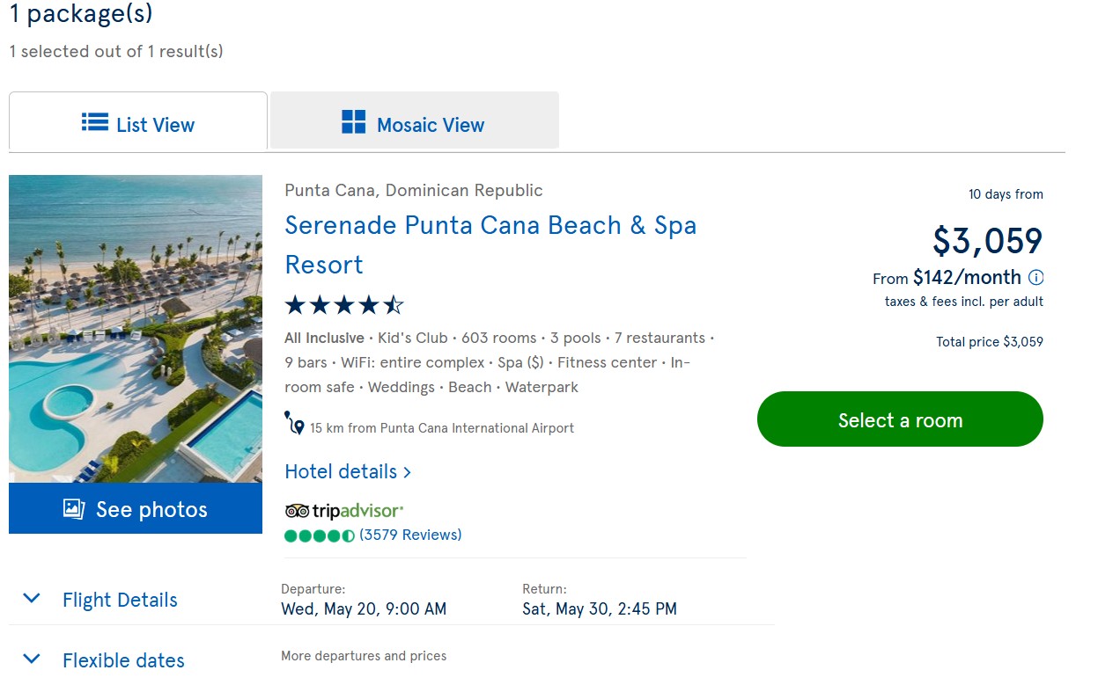Click the photo gallery icon on See photos
The height and width of the screenshot is (692, 1098).
click(x=74, y=509)
